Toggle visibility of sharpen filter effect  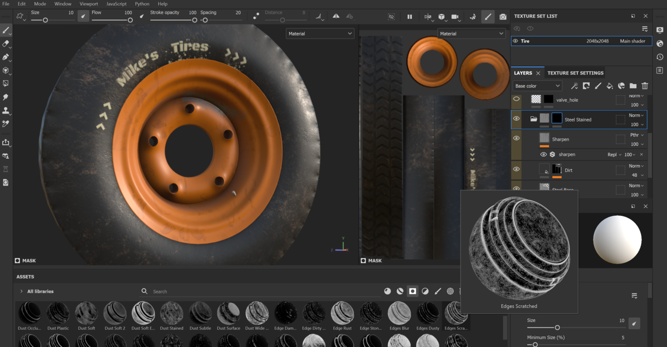544,155
